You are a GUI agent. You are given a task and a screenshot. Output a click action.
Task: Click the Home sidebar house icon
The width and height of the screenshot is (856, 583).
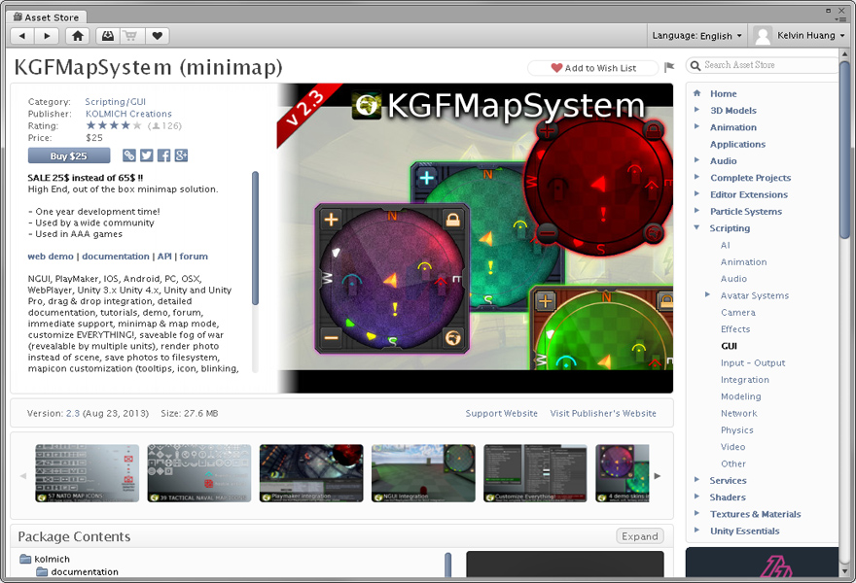(697, 93)
